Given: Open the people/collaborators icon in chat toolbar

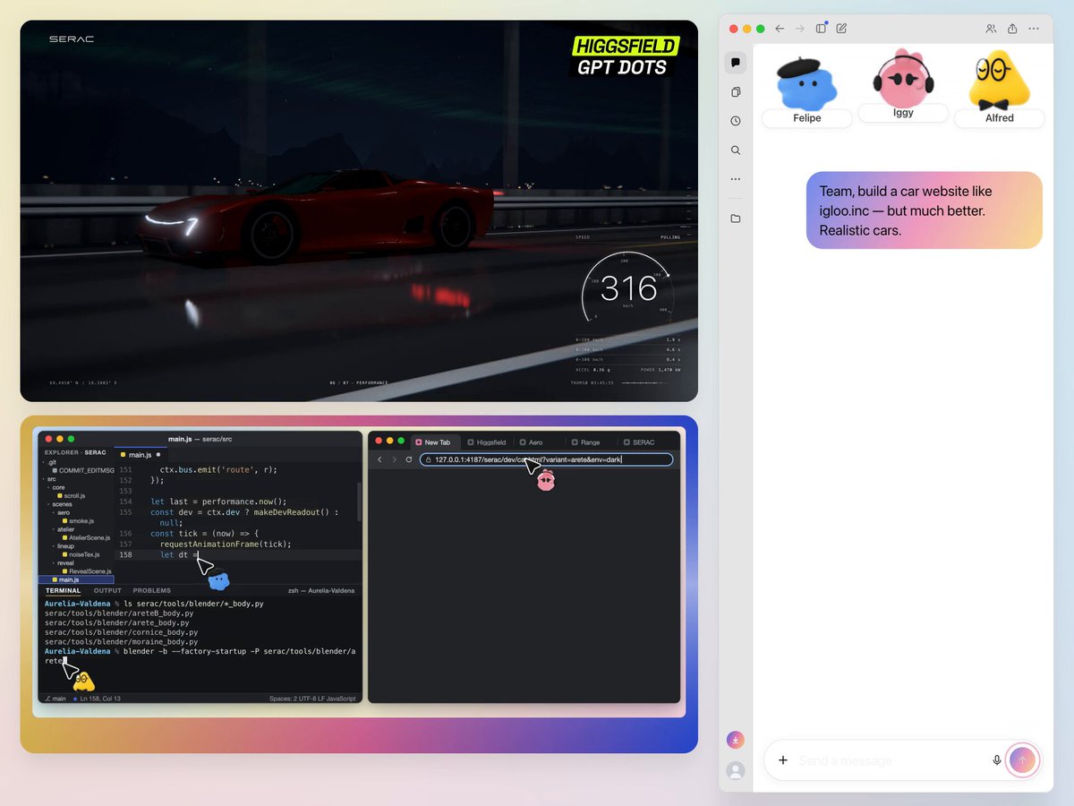Looking at the screenshot, I should click(x=991, y=29).
